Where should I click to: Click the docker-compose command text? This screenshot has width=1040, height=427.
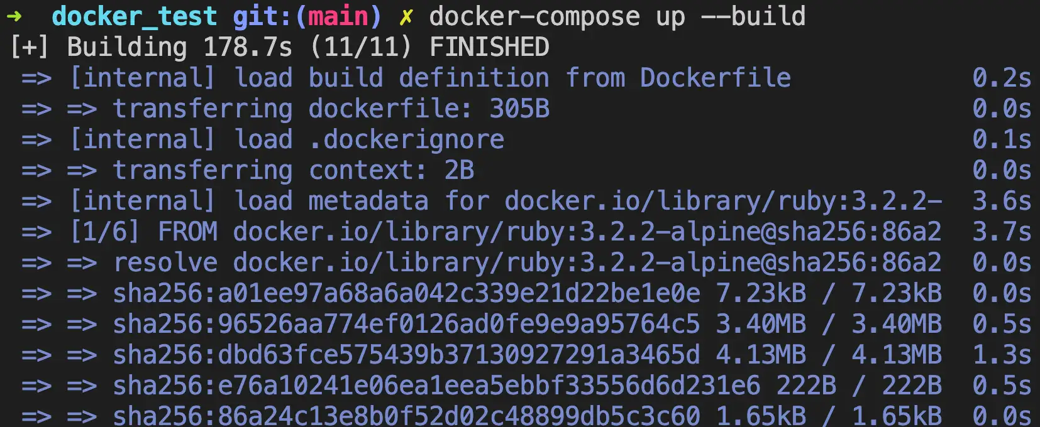(534, 17)
